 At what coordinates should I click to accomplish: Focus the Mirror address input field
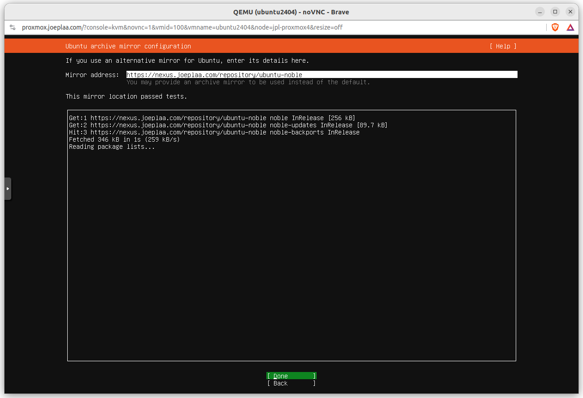[322, 75]
